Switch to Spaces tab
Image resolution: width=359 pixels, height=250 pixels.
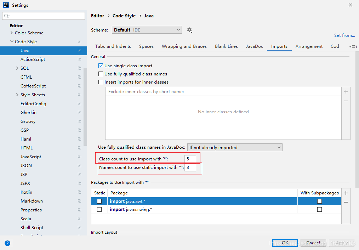(x=146, y=46)
